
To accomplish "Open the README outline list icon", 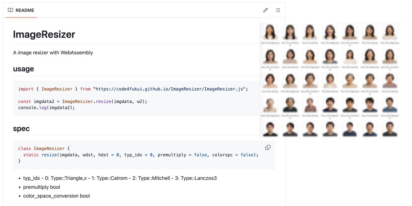I will (278, 10).
